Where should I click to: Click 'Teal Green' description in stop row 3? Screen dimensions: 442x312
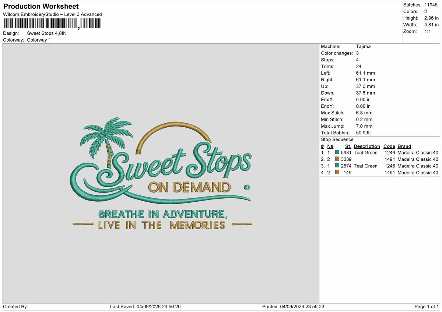tap(366, 166)
